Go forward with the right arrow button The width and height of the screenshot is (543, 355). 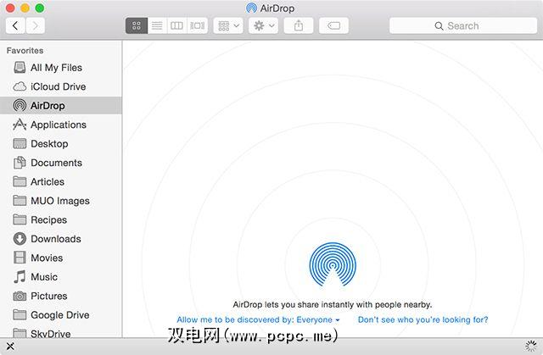35,25
